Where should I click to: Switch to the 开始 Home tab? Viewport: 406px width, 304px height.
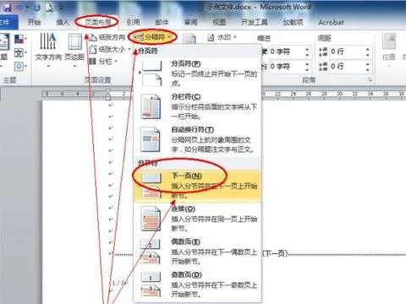pos(34,22)
